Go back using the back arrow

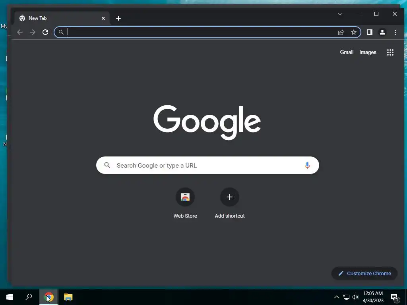coord(20,32)
